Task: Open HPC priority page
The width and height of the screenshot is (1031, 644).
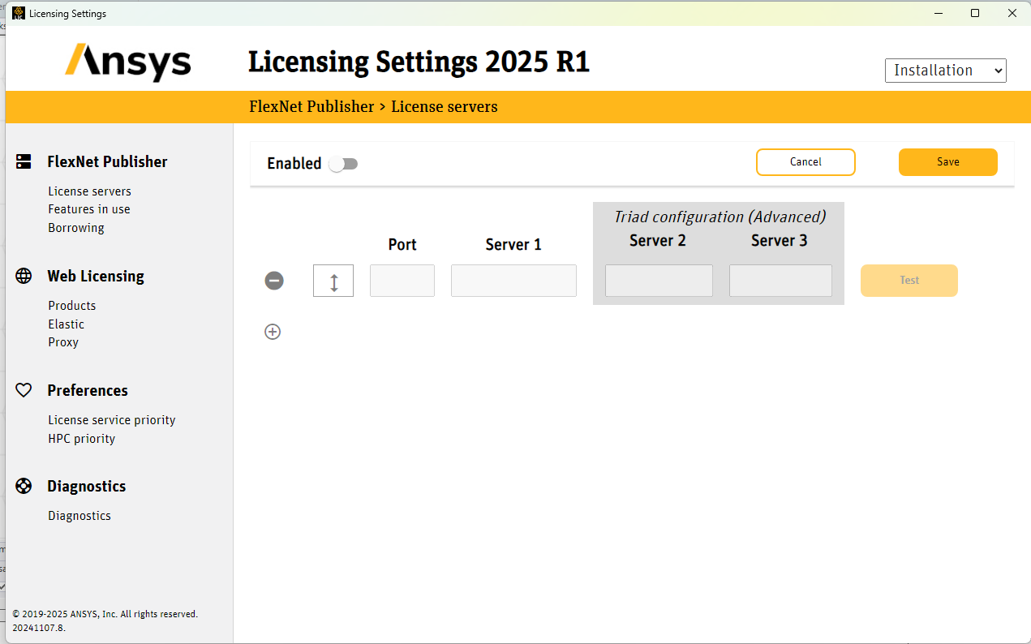Action: click(x=82, y=439)
